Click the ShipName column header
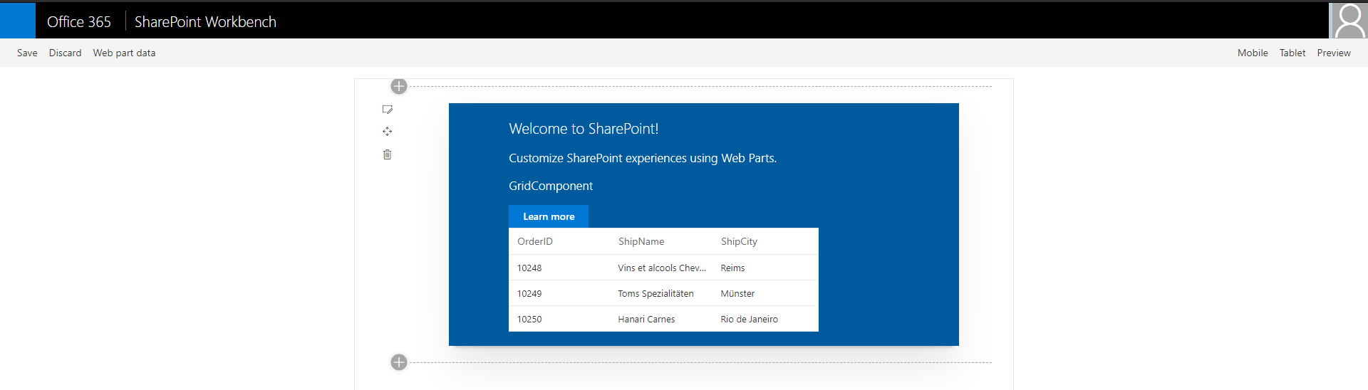Image resolution: width=1368 pixels, height=390 pixels. (x=641, y=241)
